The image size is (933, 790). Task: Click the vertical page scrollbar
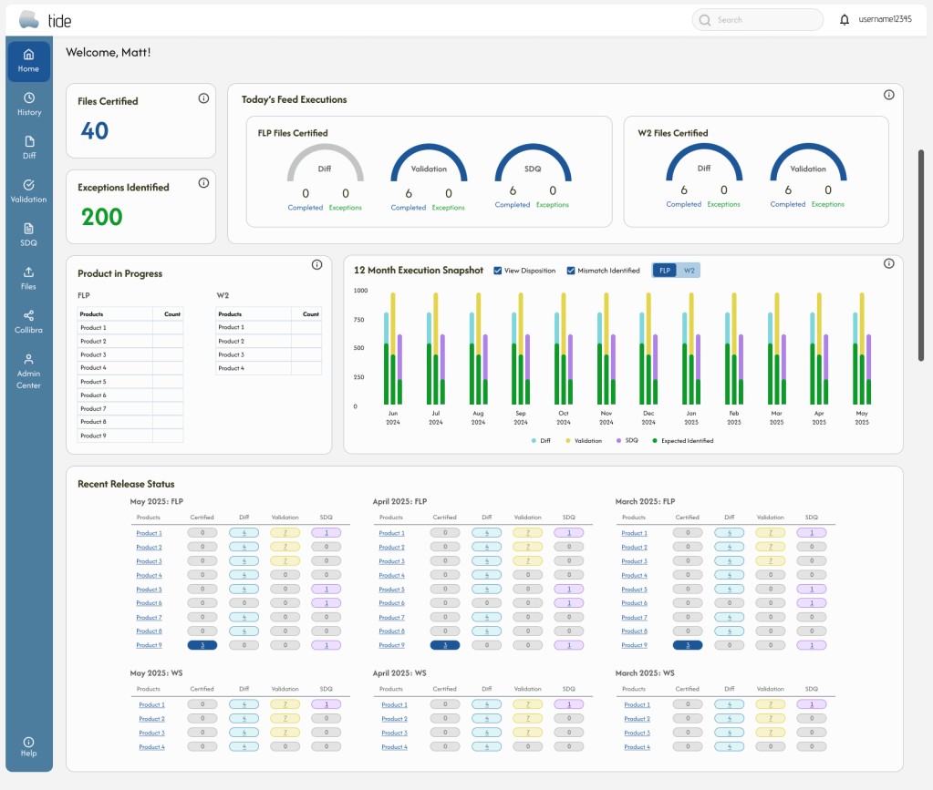click(x=921, y=255)
